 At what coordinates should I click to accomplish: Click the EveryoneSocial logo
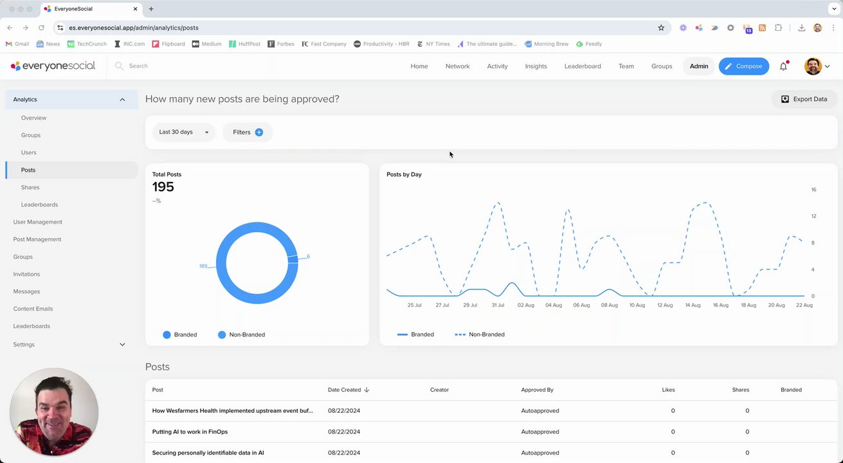[53, 66]
